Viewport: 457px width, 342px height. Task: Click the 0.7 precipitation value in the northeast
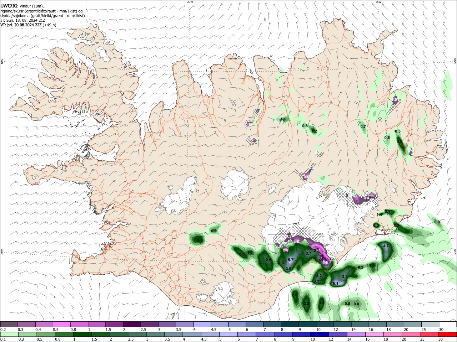[x=363, y=126]
